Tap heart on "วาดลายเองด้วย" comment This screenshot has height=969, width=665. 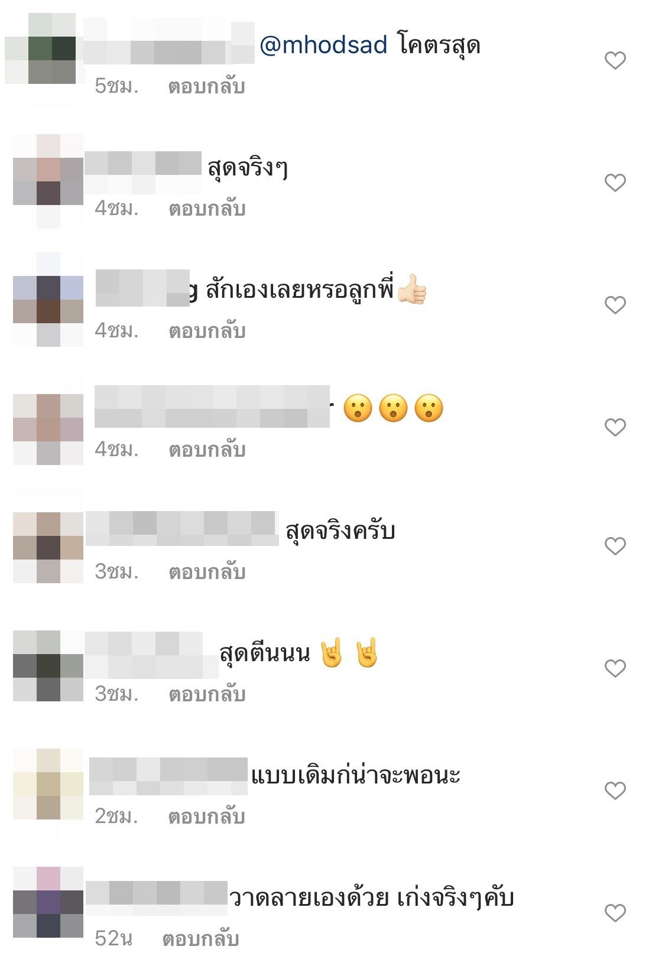click(x=615, y=913)
